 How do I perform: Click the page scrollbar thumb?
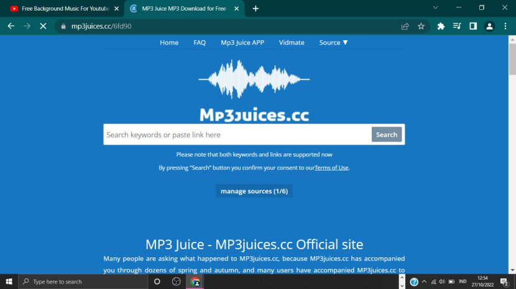(512, 59)
